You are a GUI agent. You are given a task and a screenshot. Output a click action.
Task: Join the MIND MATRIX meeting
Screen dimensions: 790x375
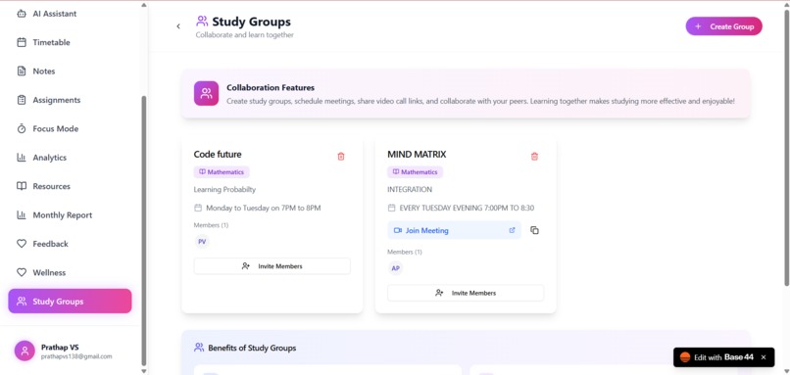click(x=454, y=230)
